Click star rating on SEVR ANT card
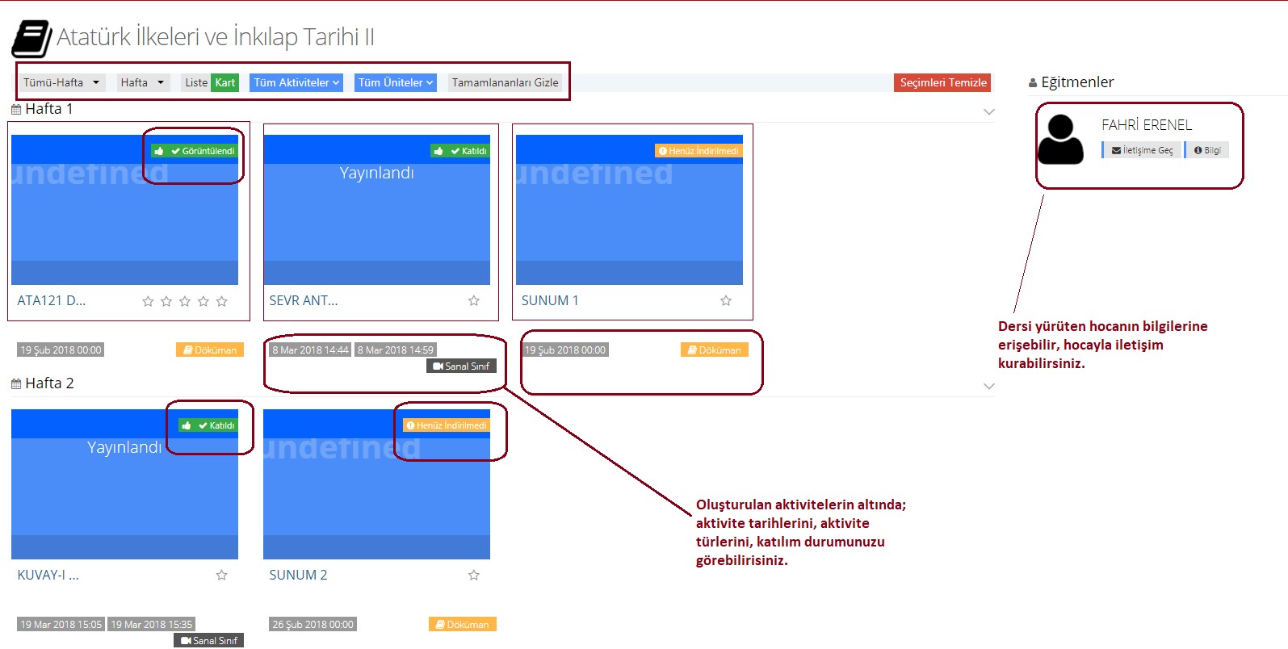Image resolution: width=1288 pixels, height=649 pixels. click(474, 301)
